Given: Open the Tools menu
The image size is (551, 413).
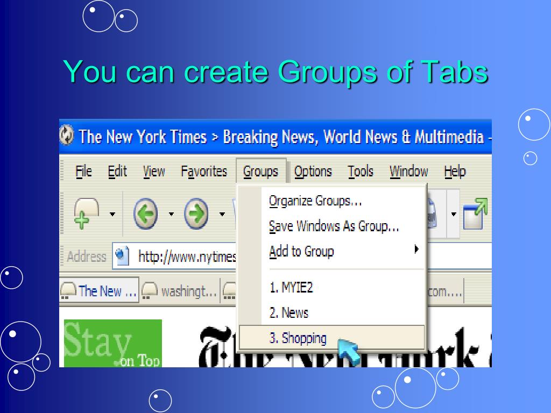Looking at the screenshot, I should click(x=361, y=172).
